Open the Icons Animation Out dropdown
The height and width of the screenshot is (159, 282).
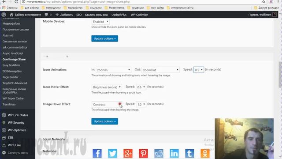click(x=160, y=70)
